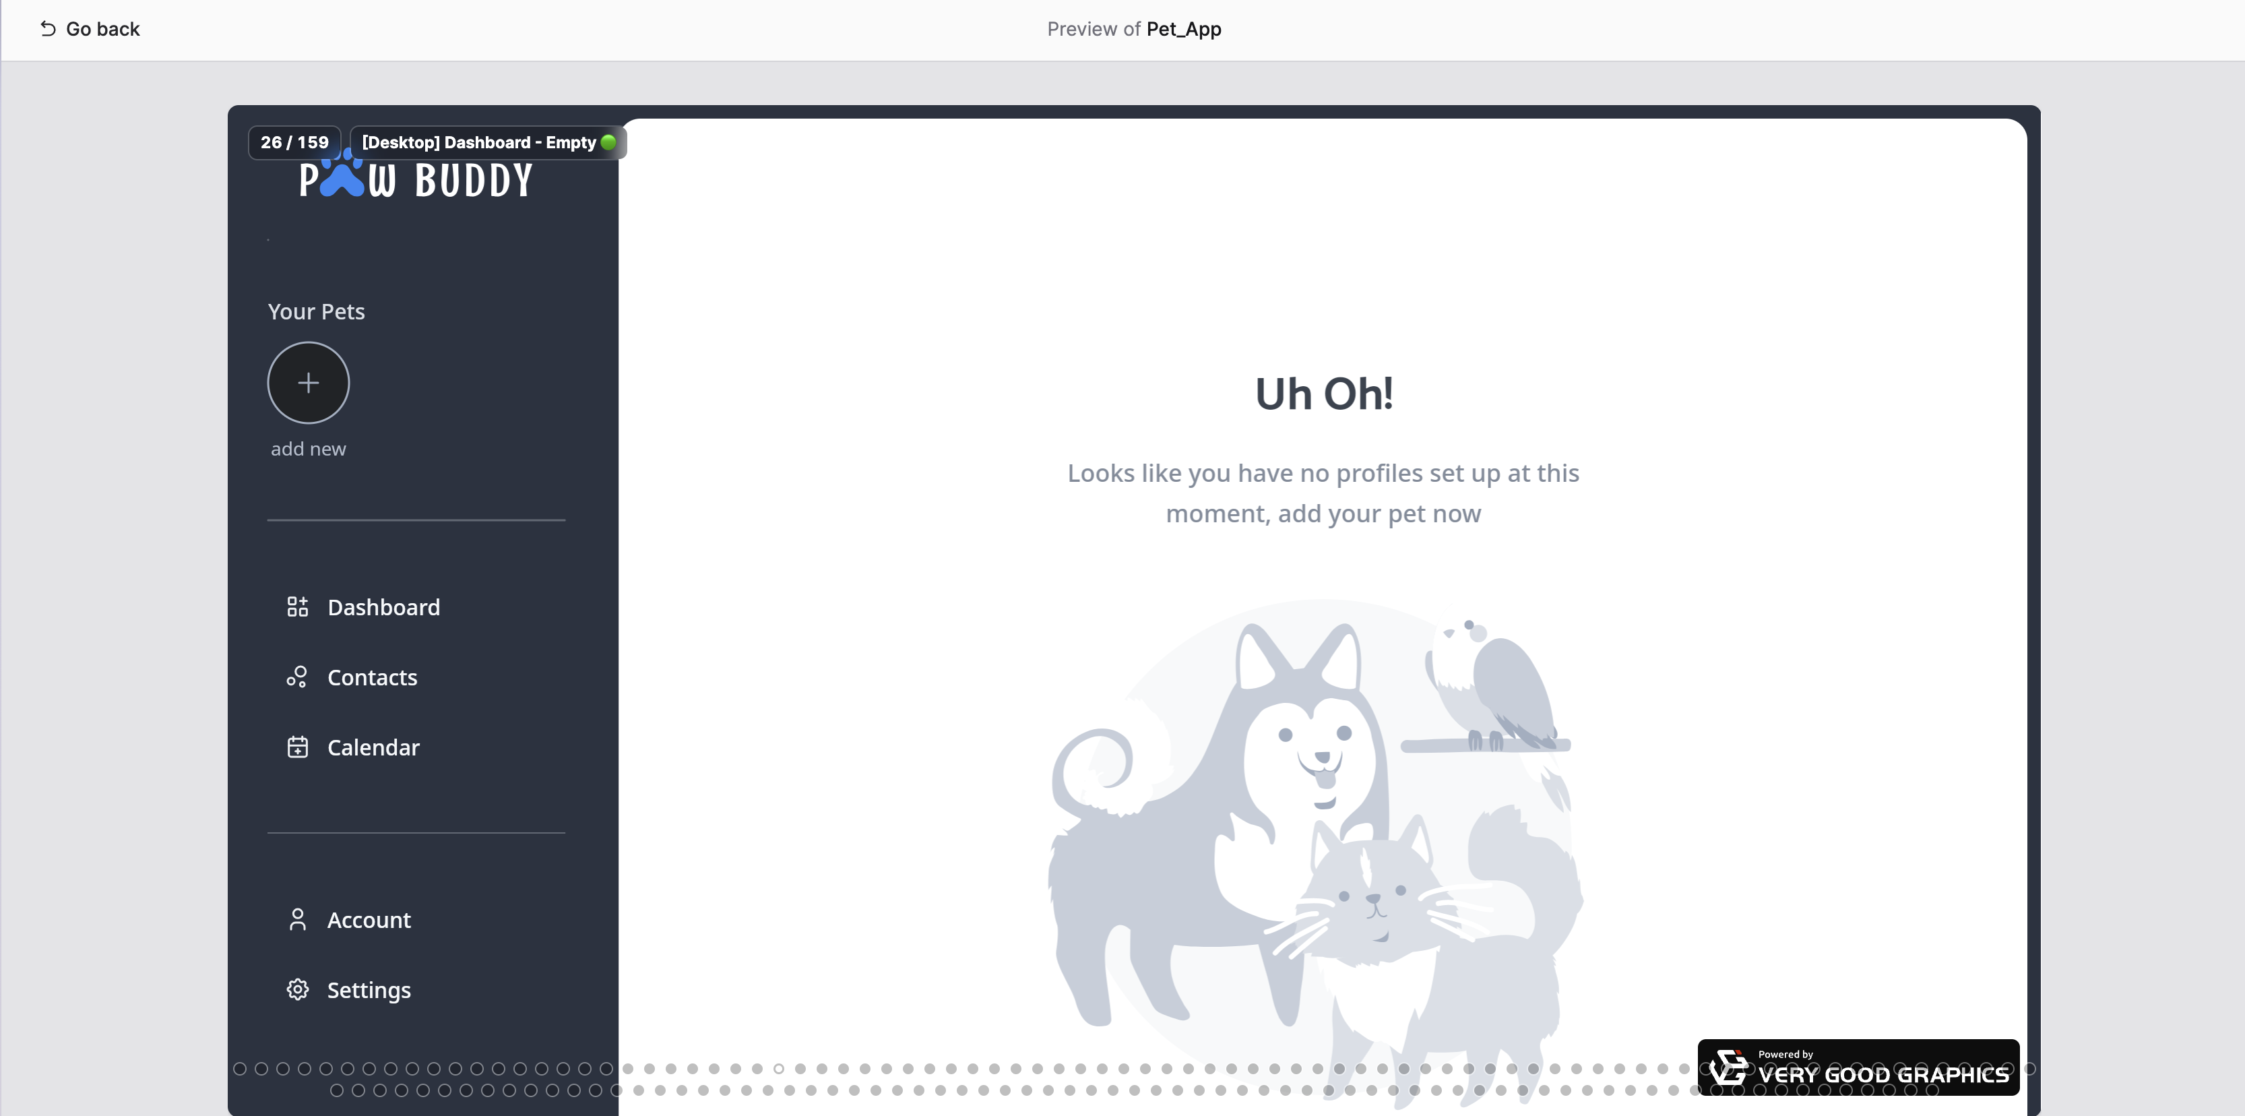Click the Dashboard icon in sidebar
Screen dimensions: 2245x1116
296,606
